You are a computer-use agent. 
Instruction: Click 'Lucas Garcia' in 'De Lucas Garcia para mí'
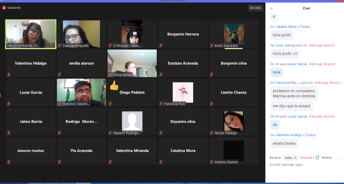point(285,45)
